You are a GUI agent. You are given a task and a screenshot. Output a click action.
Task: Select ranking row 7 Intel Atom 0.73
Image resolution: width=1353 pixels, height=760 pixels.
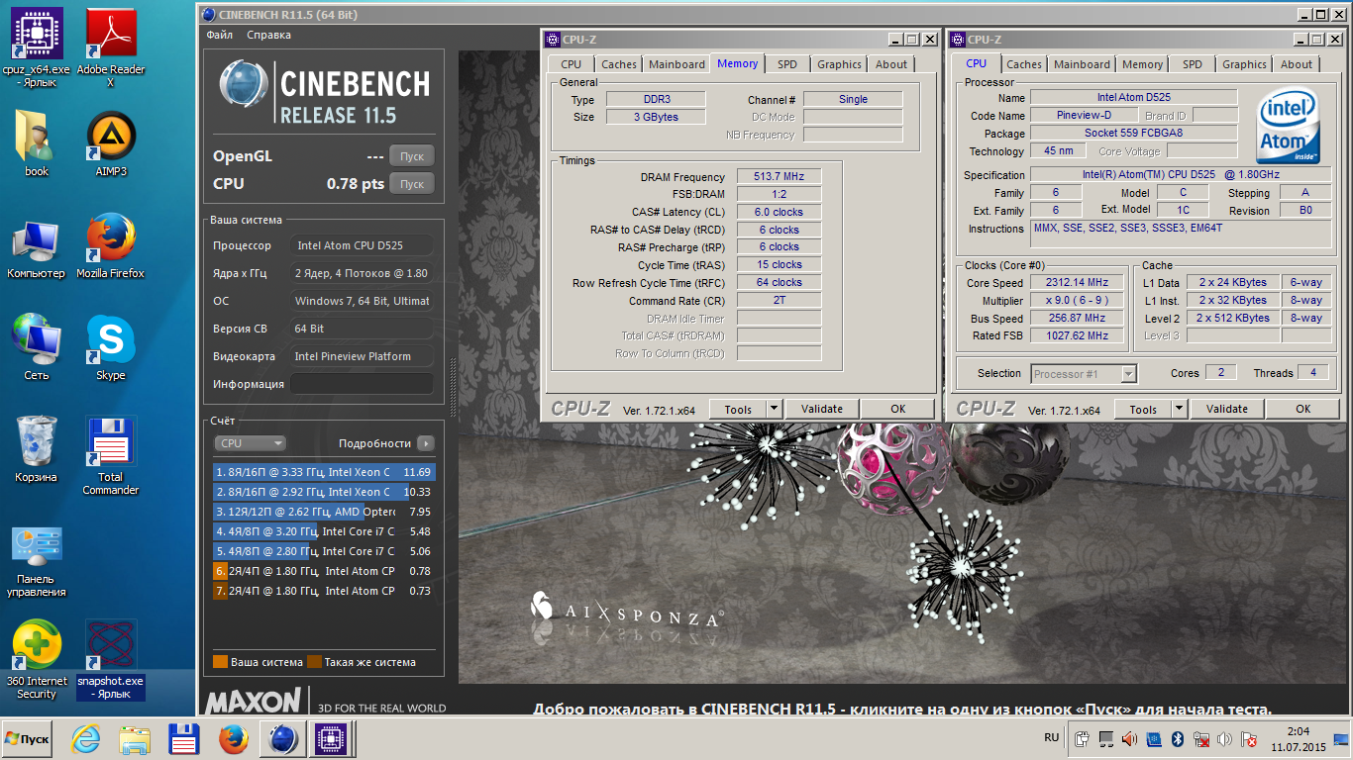325,591
